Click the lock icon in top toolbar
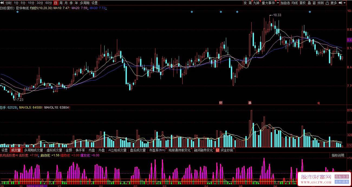Image resolution: width=352 pixels, height=187 pixels. [x=327, y=3]
